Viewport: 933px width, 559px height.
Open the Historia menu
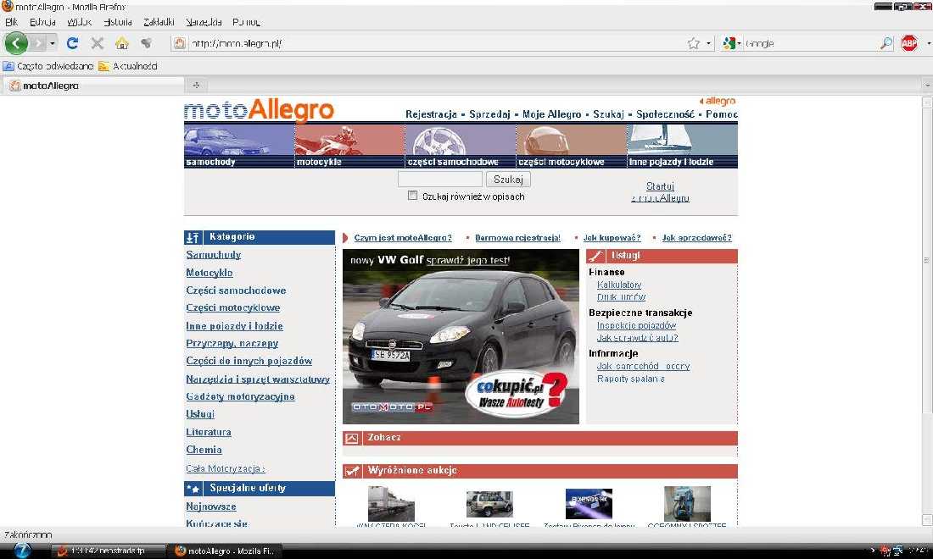[118, 22]
